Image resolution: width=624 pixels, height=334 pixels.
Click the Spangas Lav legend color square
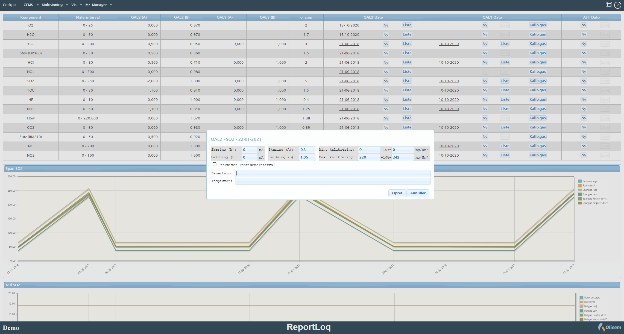pos(580,194)
